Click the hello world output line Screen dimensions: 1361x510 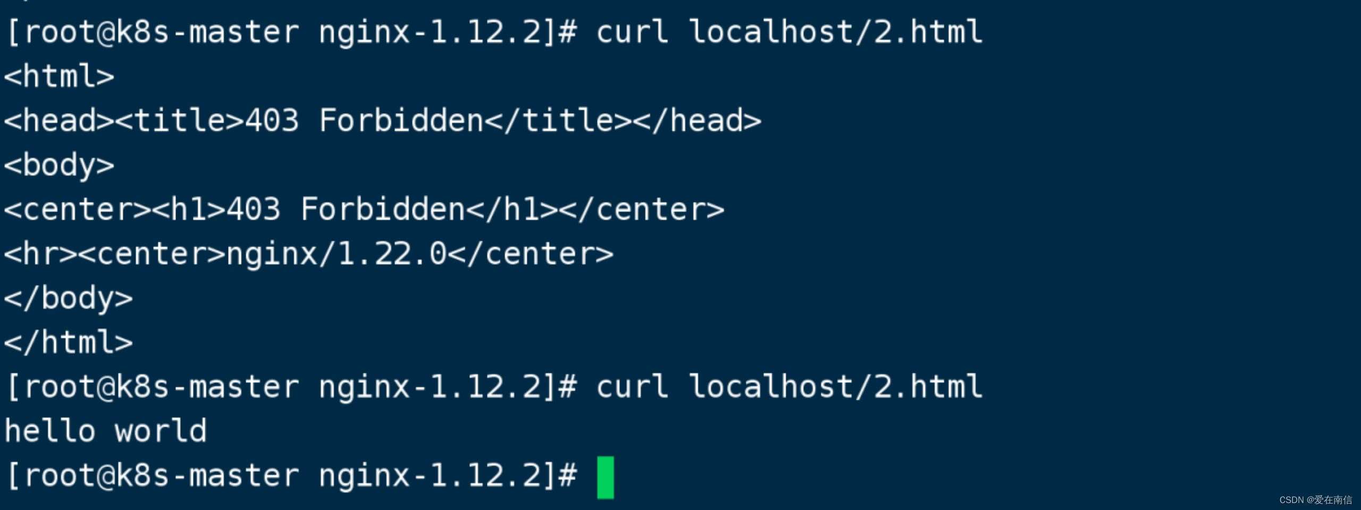click(x=106, y=430)
